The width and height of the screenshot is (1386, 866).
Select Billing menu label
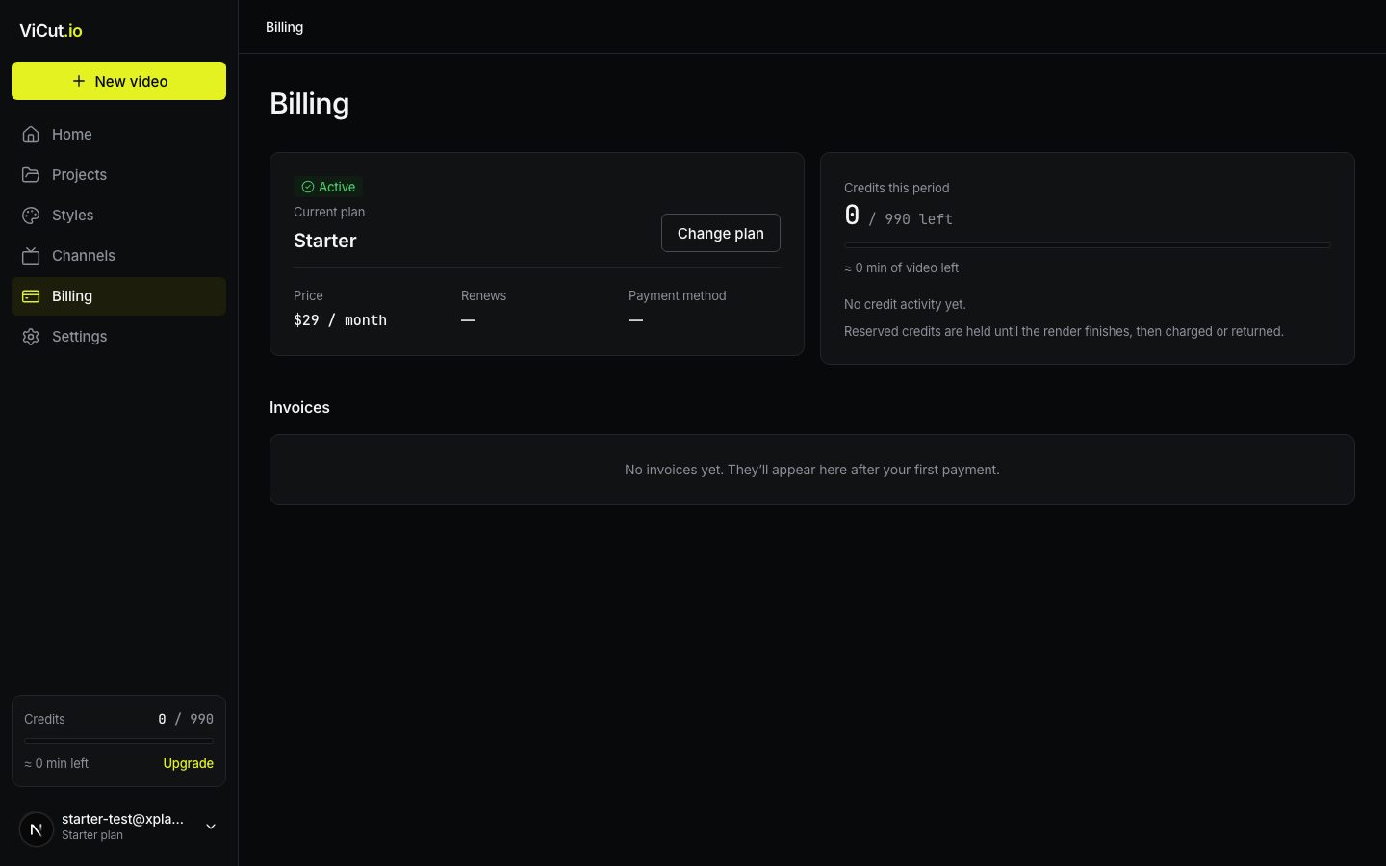click(72, 296)
